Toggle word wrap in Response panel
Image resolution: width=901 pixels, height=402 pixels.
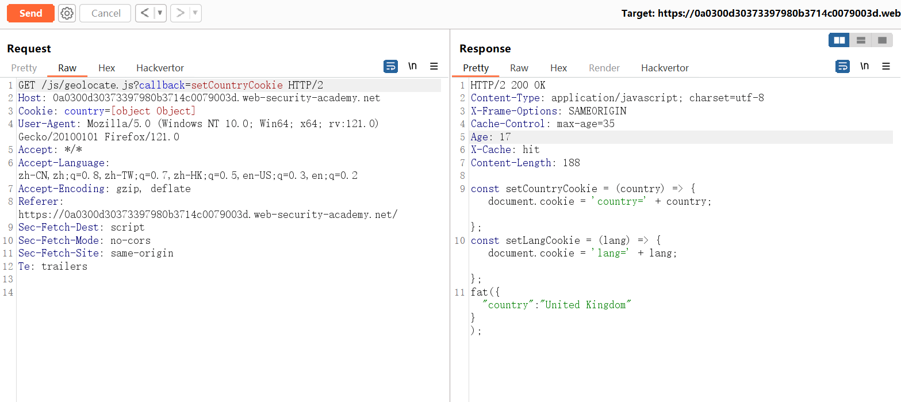coord(842,67)
